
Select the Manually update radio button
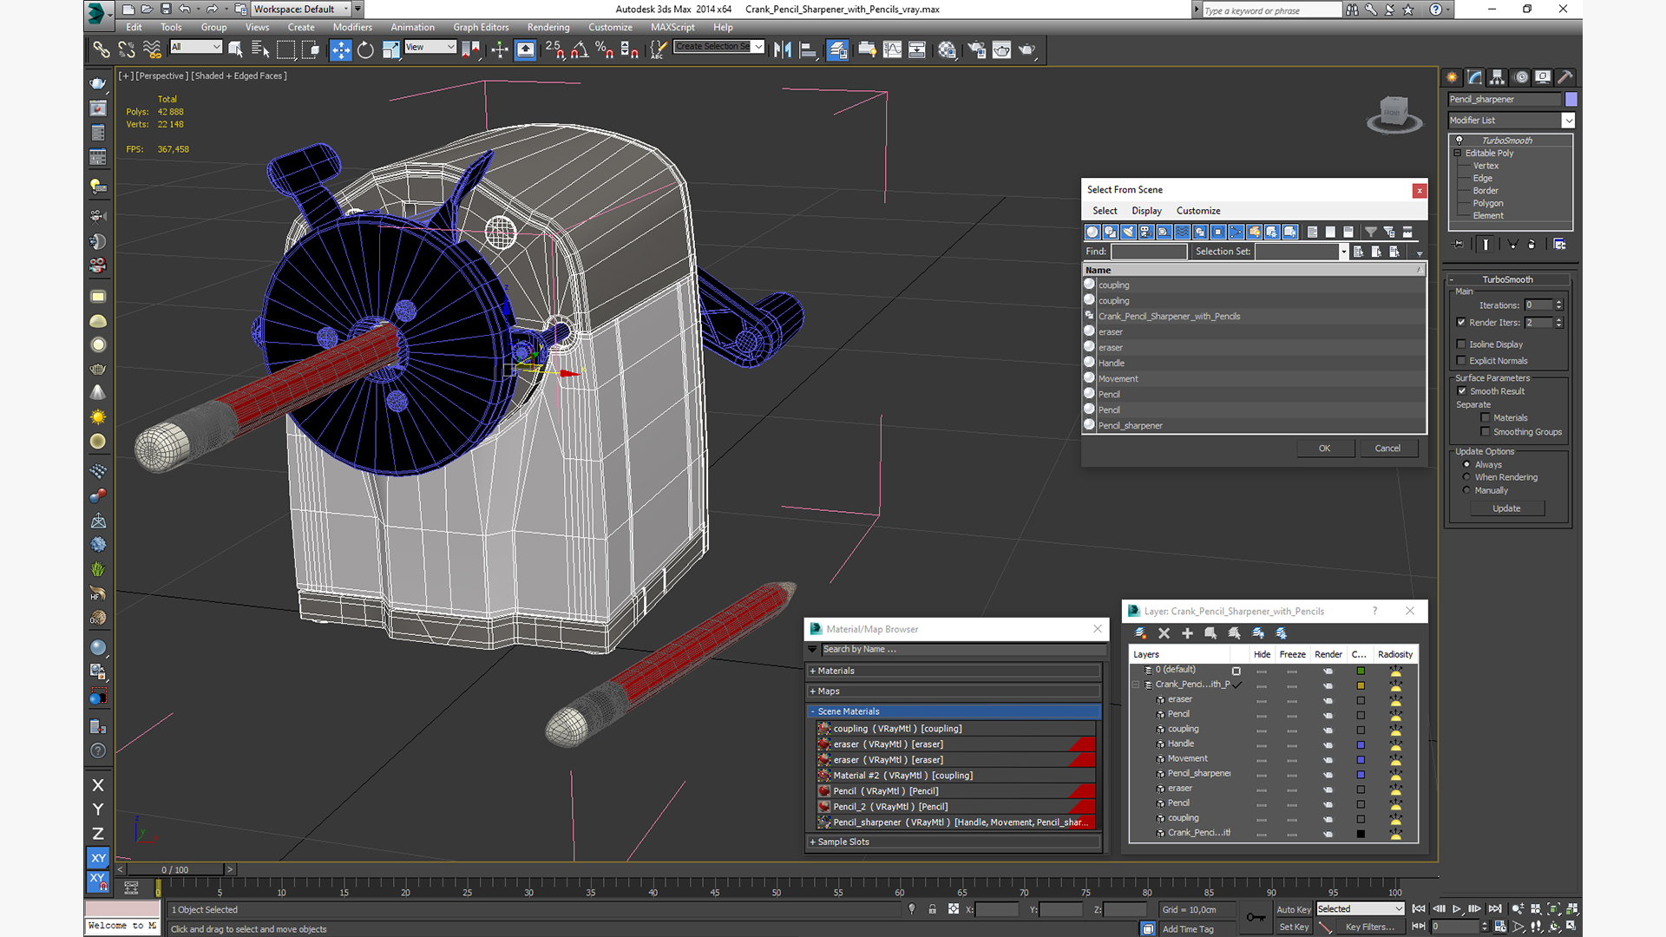tap(1466, 490)
